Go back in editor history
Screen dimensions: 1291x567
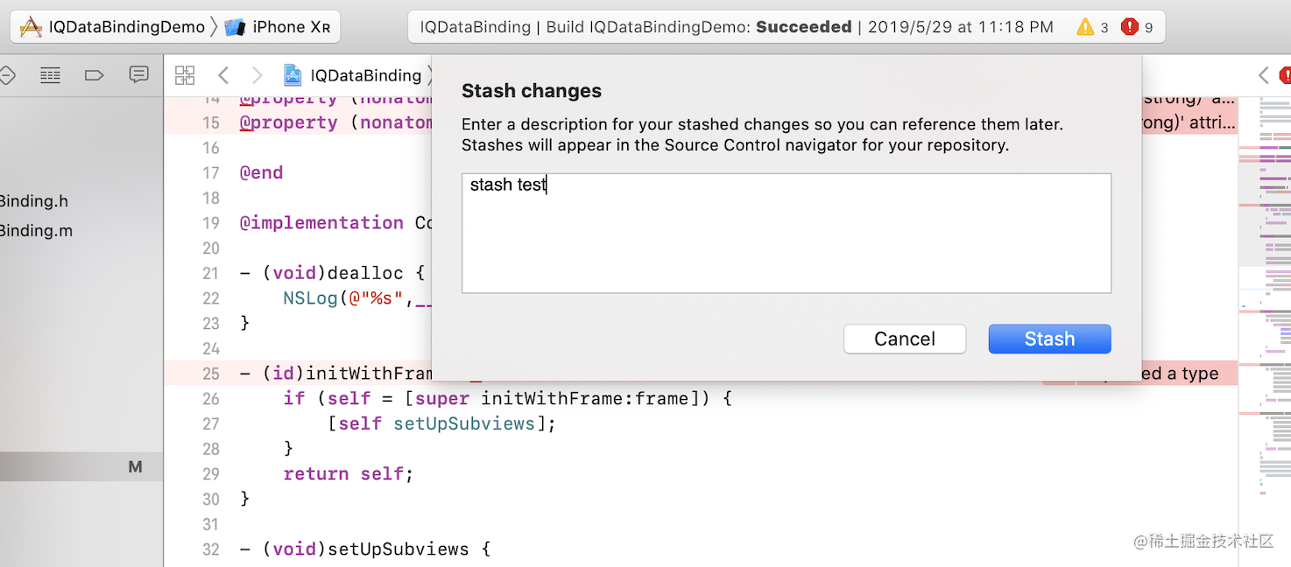[x=223, y=75]
